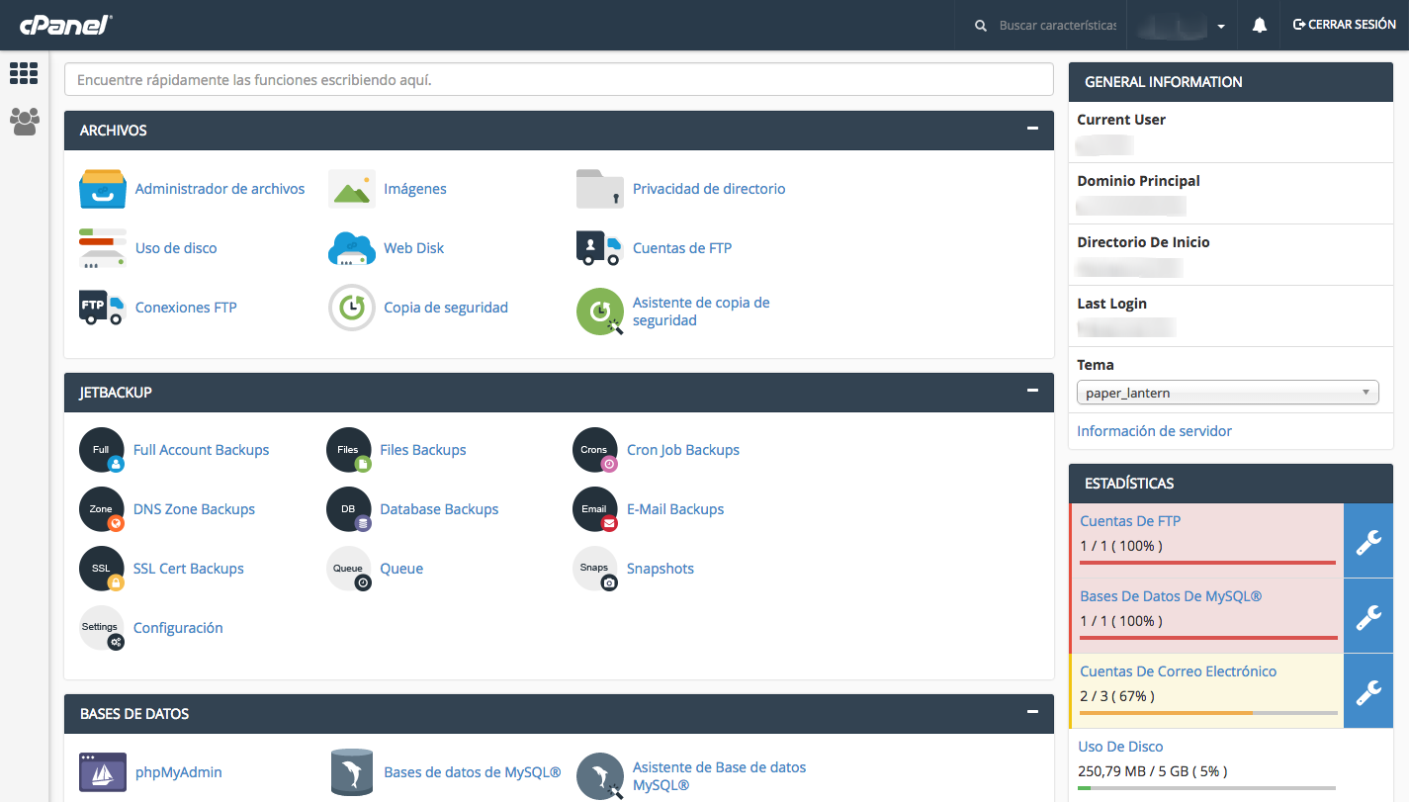Click the Database Backups icon
The image size is (1409, 802).
[349, 509]
